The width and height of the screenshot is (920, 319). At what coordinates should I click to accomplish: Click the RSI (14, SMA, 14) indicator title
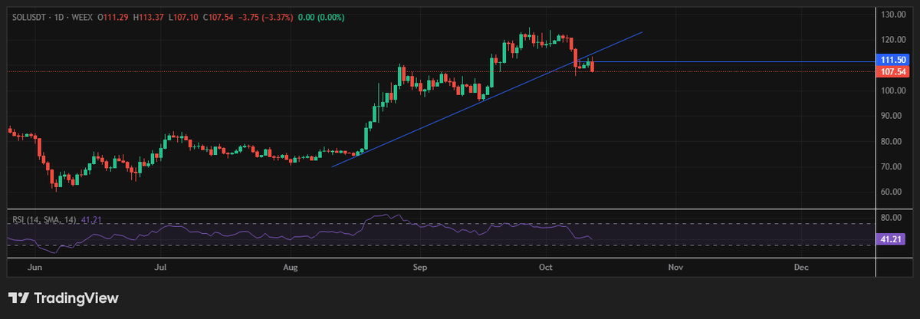[44, 220]
